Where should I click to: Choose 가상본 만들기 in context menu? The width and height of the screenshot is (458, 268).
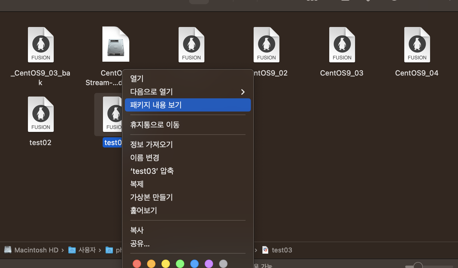188,197
